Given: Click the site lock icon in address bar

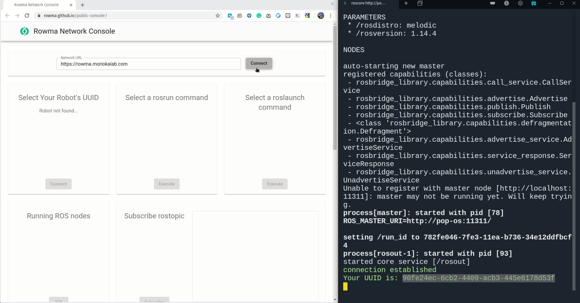Looking at the screenshot, I should [x=39, y=15].
